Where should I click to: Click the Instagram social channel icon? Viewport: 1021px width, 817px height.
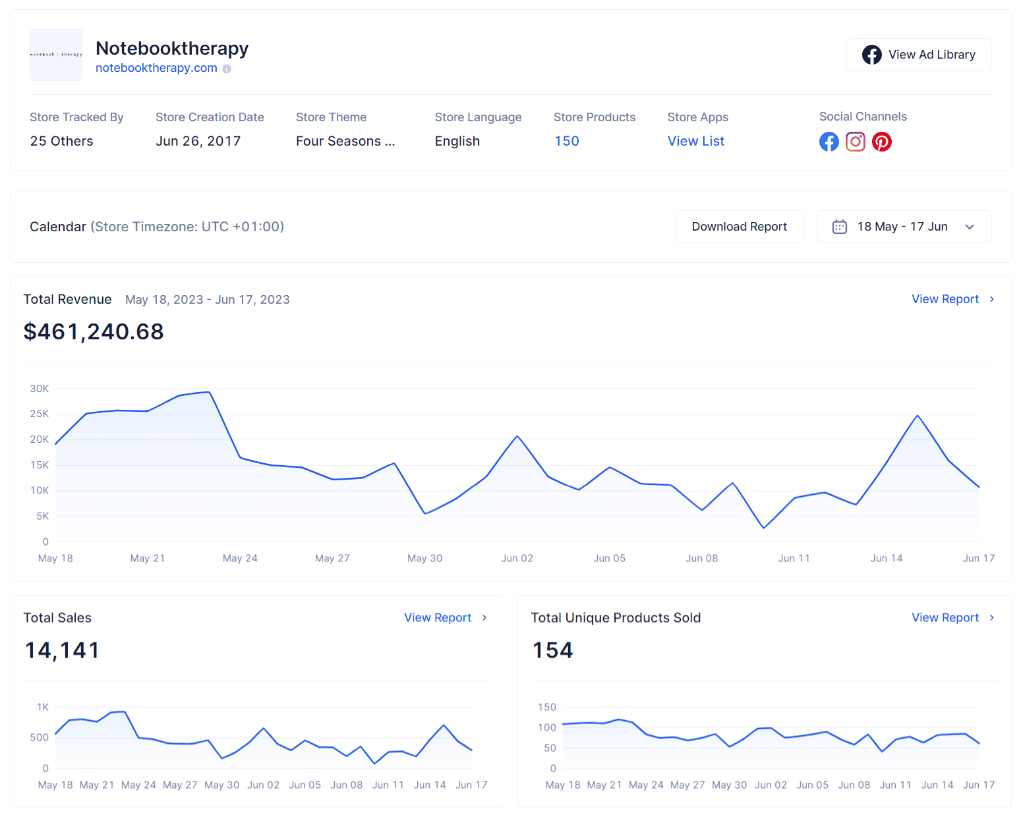(855, 141)
